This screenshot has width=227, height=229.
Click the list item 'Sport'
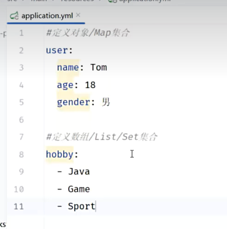(x=82, y=207)
